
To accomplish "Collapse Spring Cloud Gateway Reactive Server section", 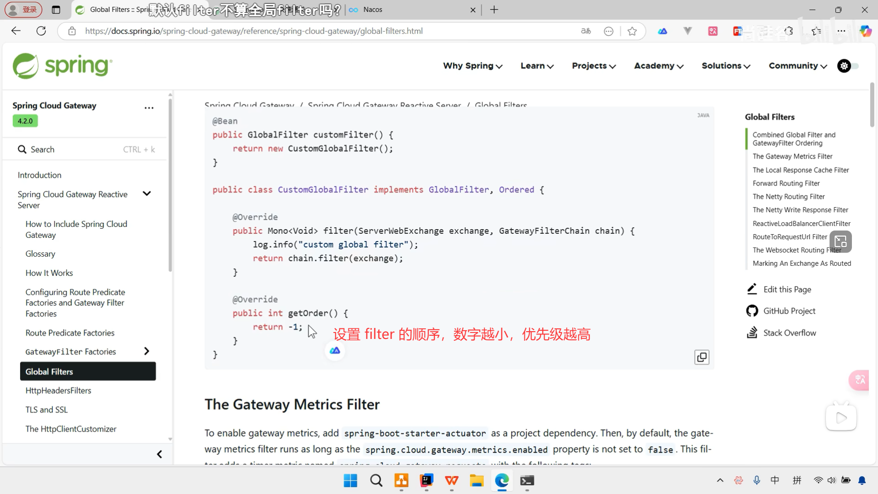I will (146, 194).
